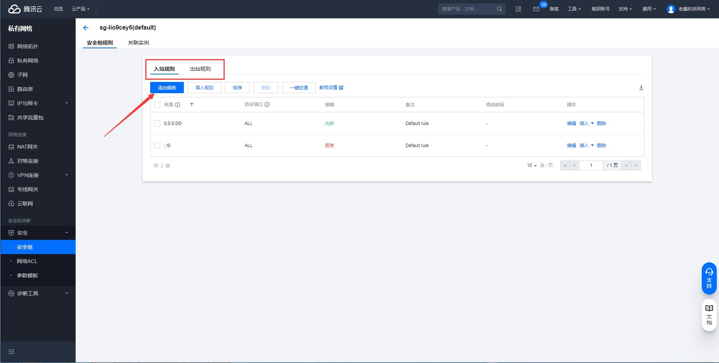Viewport: 719px width, 363px height.
Task: Click the page number input field
Action: pos(591,165)
